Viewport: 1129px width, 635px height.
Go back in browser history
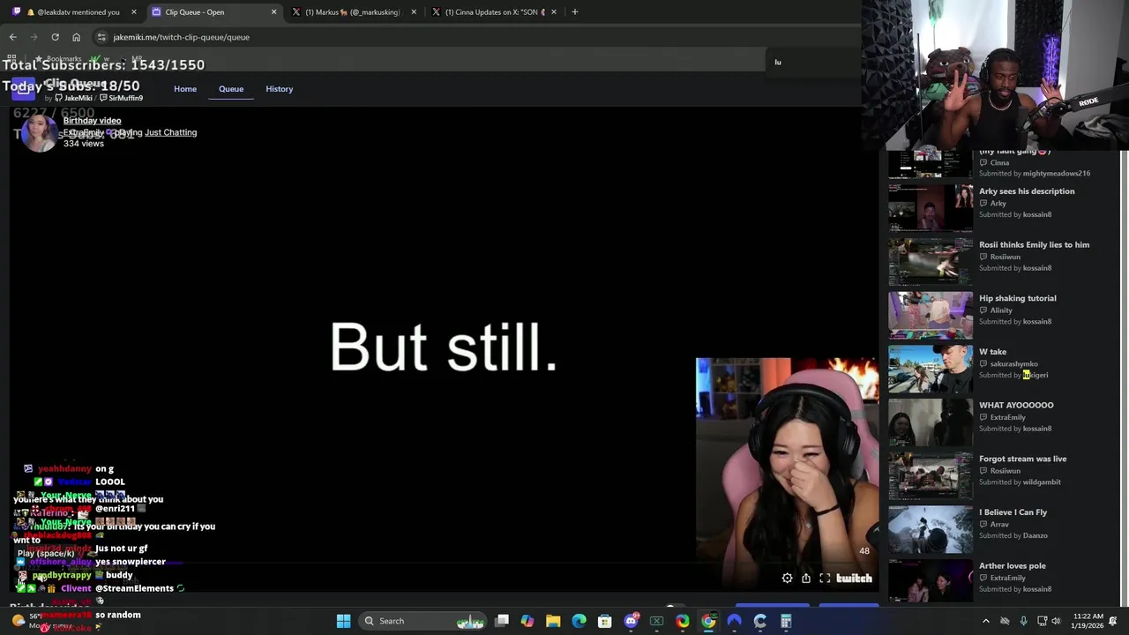click(x=12, y=37)
